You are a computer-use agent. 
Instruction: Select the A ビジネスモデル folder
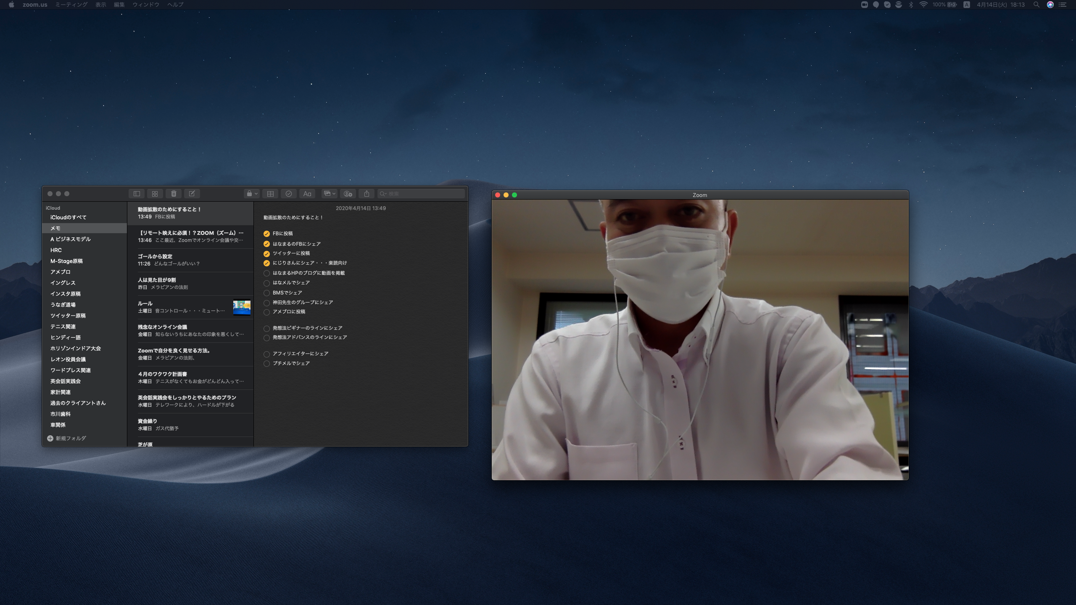click(x=84, y=239)
